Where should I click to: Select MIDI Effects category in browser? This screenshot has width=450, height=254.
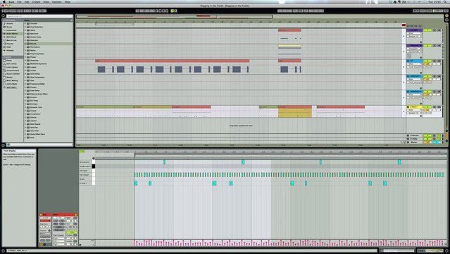pos(11,37)
